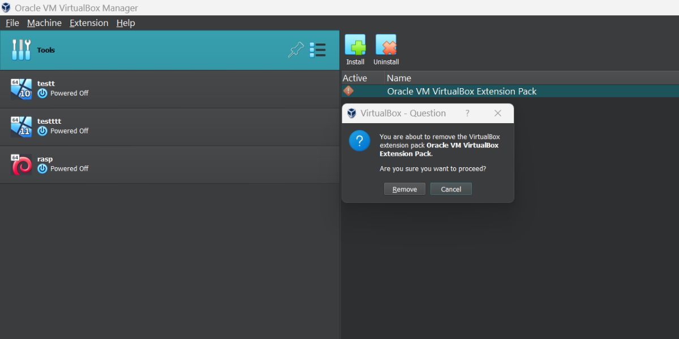Open the Tools hamburger menu icon
The image size is (679, 339).
(x=317, y=50)
